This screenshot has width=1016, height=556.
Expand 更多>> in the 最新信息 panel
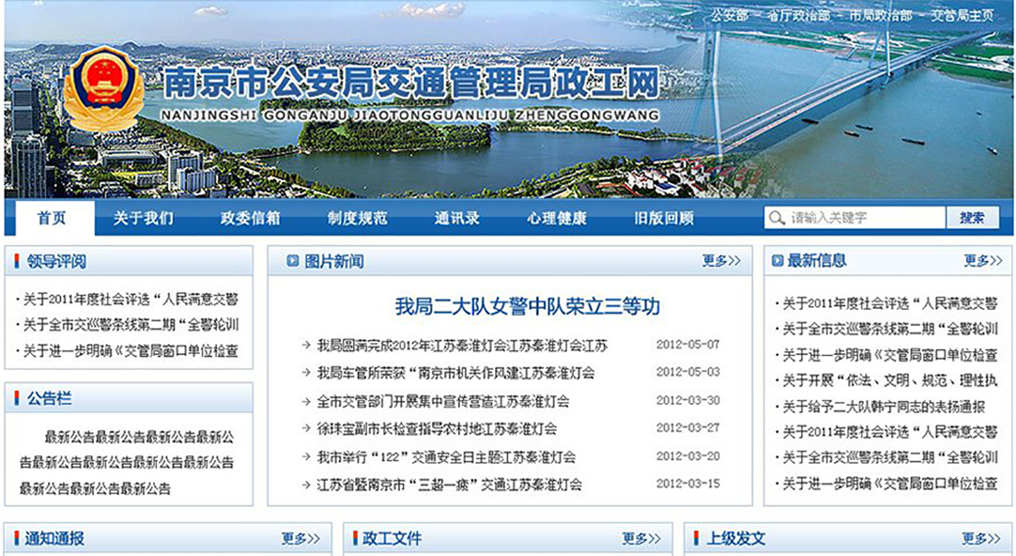click(x=982, y=262)
